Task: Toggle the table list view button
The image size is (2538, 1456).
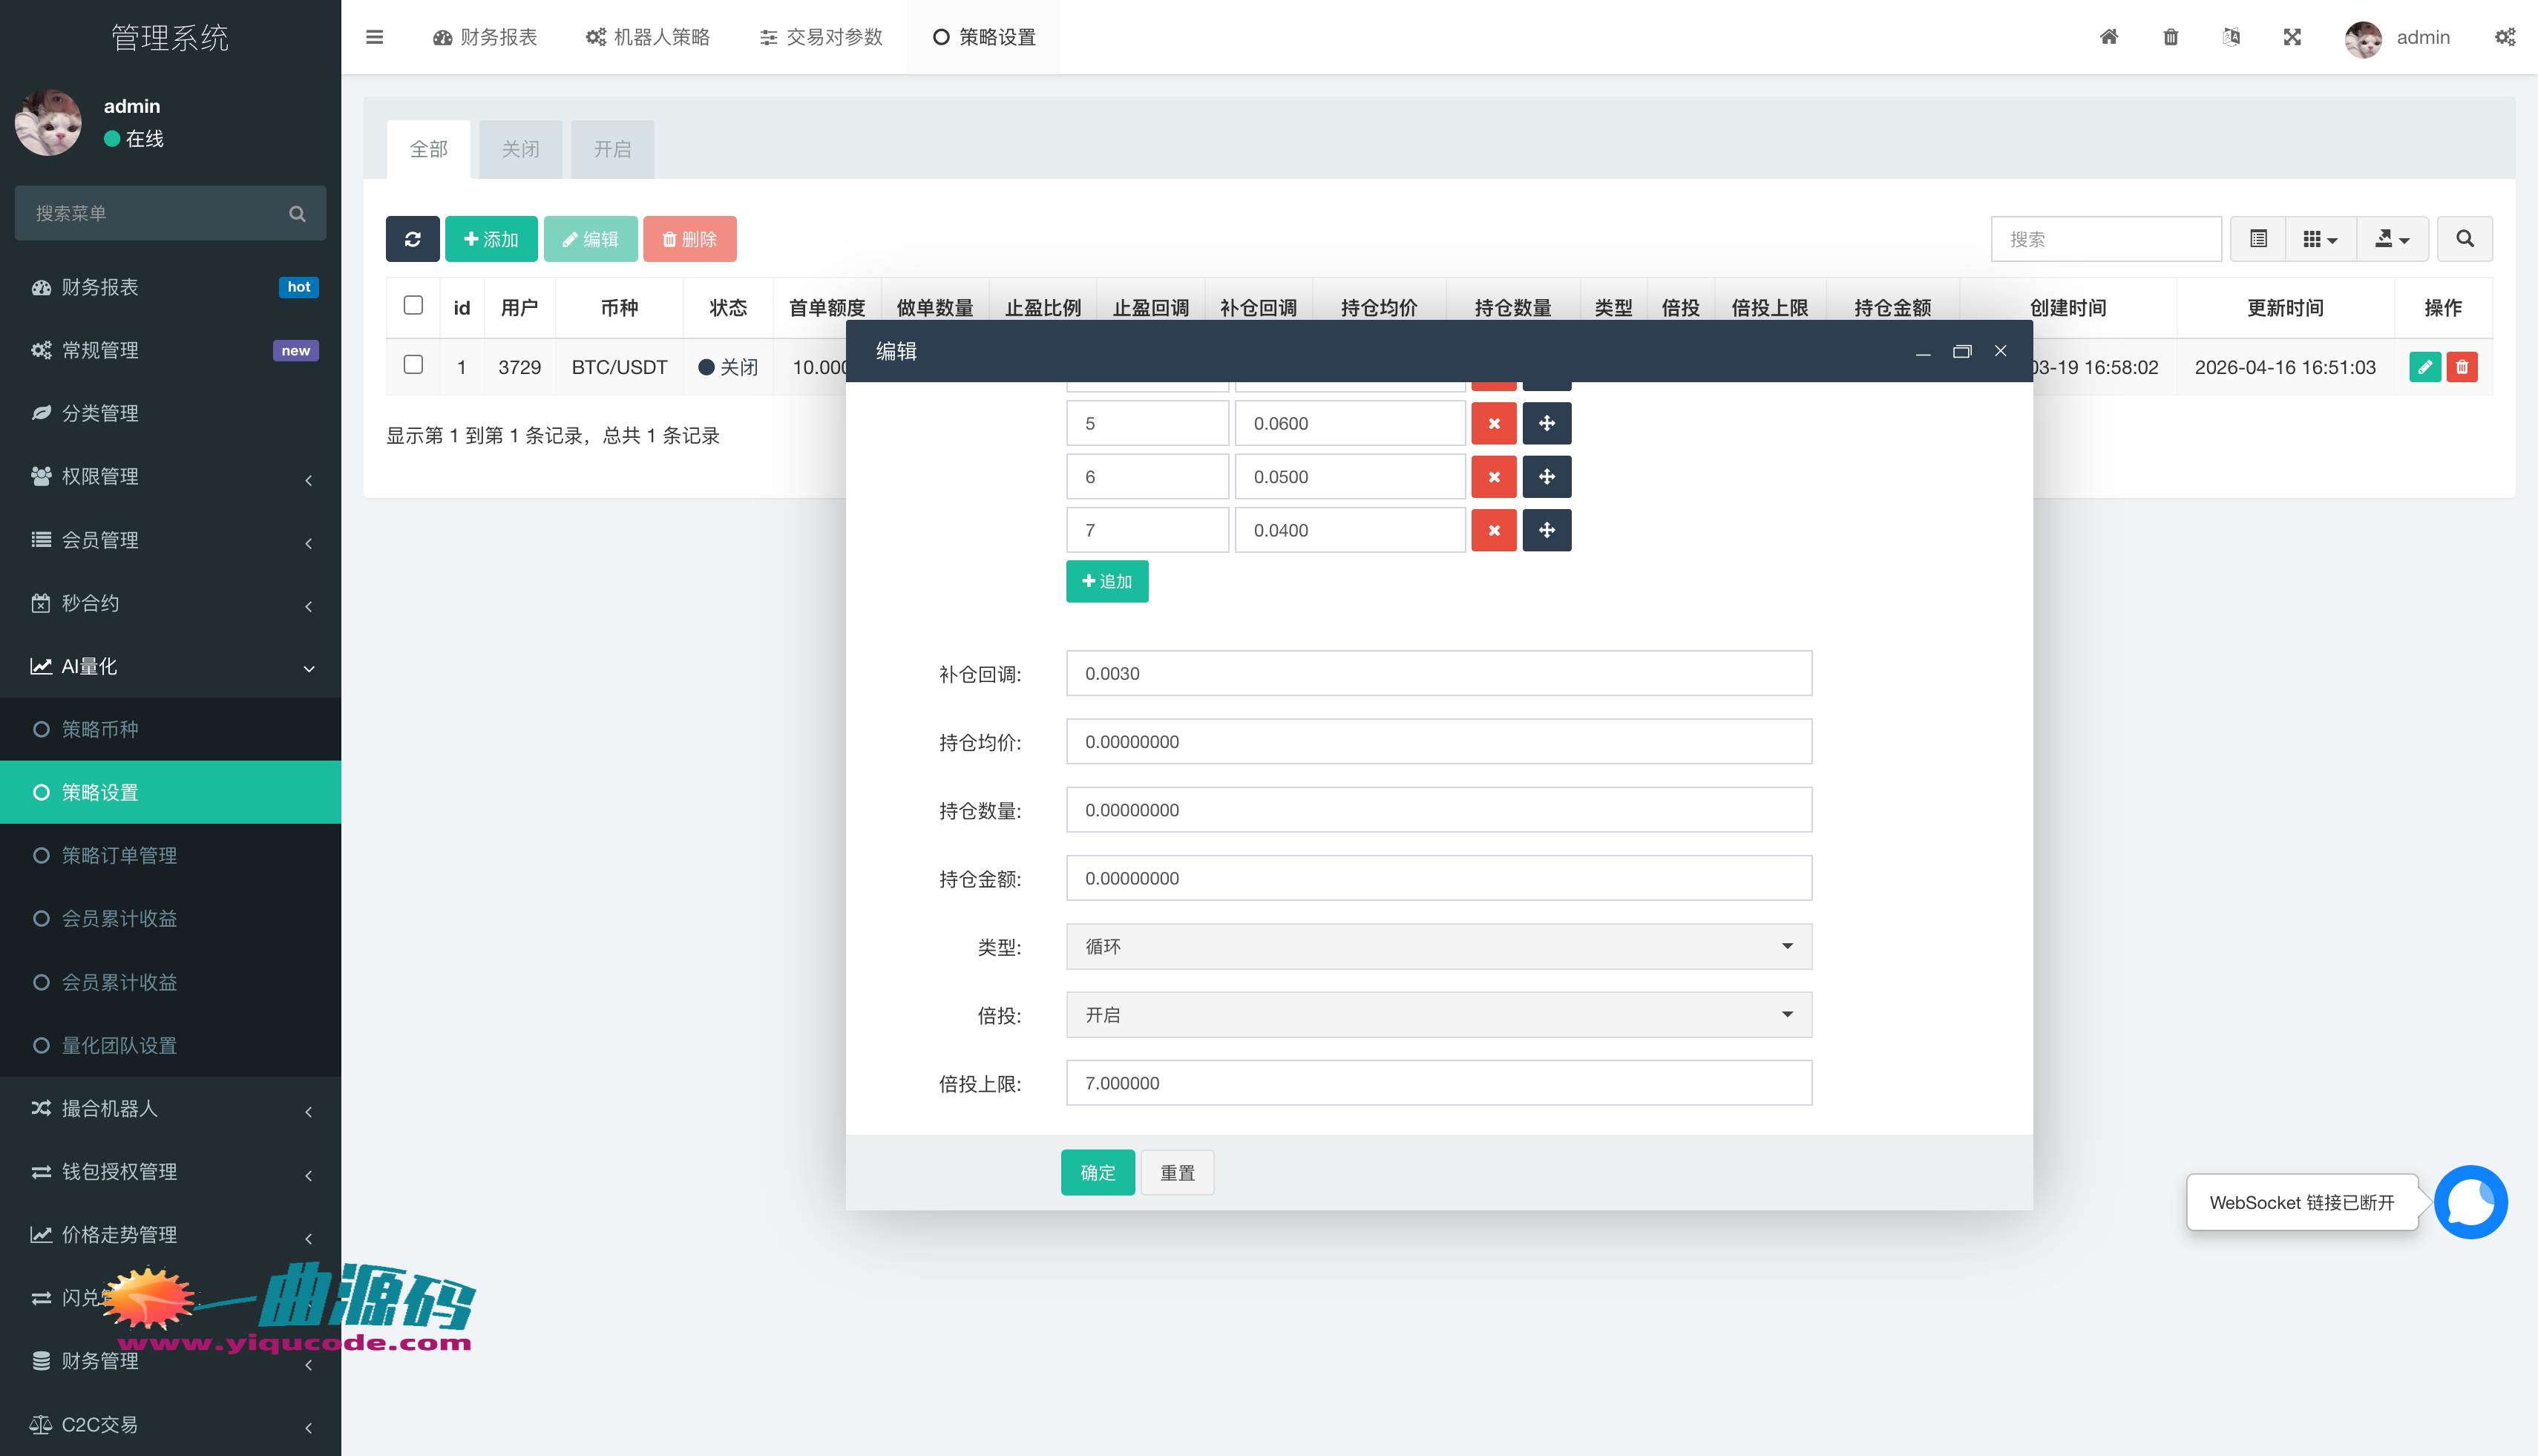Action: (x=2258, y=239)
